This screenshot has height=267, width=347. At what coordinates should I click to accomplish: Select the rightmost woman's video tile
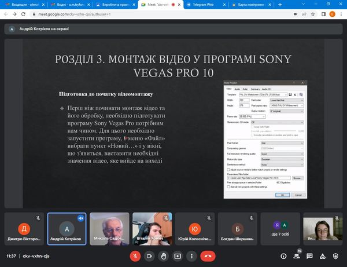point(323,229)
